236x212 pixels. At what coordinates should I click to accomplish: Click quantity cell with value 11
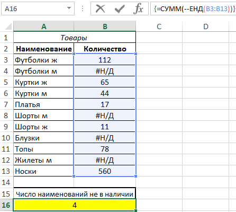(x=105, y=127)
